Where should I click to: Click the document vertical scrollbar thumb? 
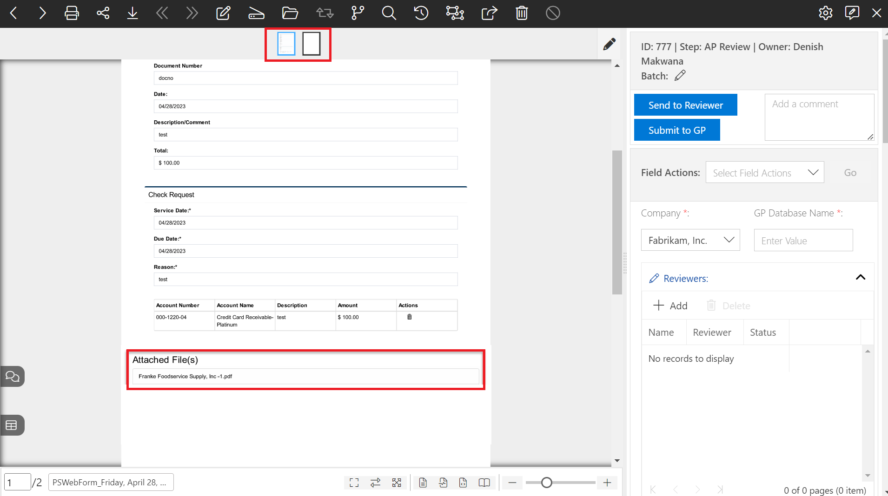pyautogui.click(x=617, y=222)
